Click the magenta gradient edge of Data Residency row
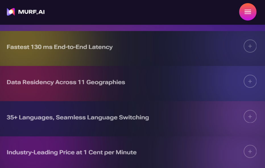The width and height of the screenshot is (265, 168). (x=14, y=94)
